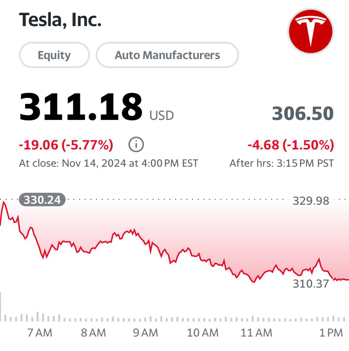Select the 7 AM time axis label

[x=40, y=333]
